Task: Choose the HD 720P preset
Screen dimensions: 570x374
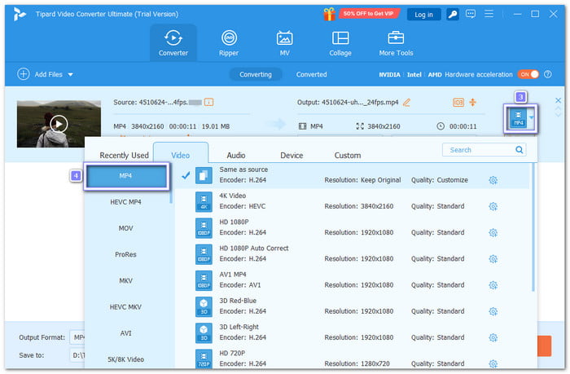Action: tap(352, 358)
